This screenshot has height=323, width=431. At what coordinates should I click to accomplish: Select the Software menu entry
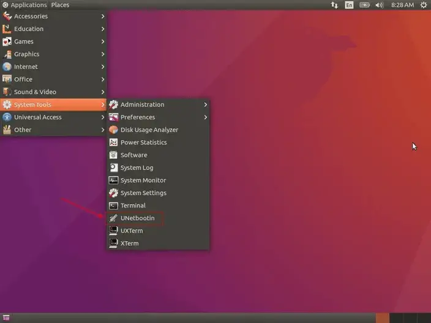pyautogui.click(x=158, y=155)
